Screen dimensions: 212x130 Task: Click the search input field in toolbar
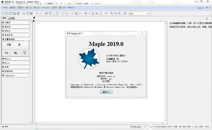pos(141,14)
